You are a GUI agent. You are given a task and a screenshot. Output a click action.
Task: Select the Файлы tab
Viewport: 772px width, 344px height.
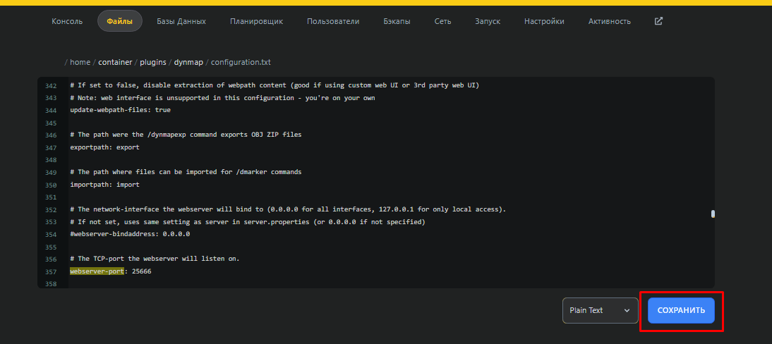coord(119,21)
